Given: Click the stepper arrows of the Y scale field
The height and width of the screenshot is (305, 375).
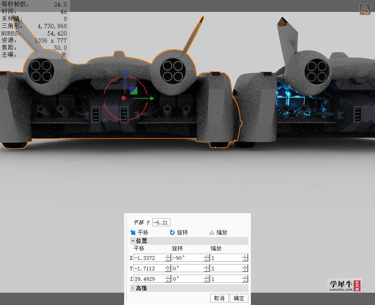Looking at the screenshot, I should pyautogui.click(x=245, y=269).
